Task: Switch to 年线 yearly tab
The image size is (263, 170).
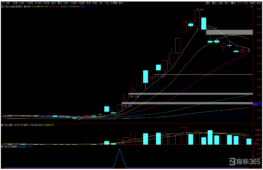Action: (95, 3)
